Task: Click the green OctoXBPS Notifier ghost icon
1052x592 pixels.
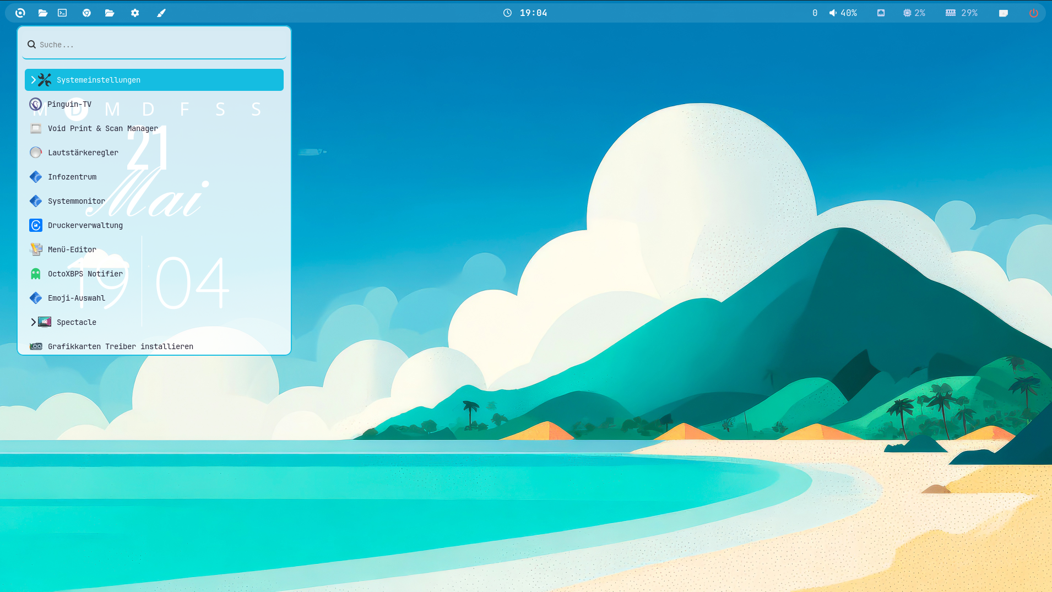Action: pyautogui.click(x=36, y=274)
